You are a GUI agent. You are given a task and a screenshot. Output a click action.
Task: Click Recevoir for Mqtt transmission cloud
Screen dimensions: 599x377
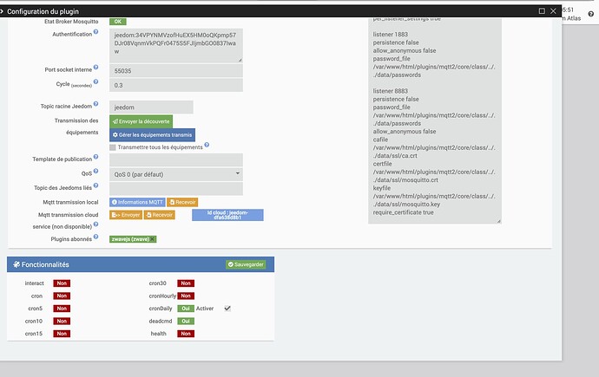coord(160,215)
